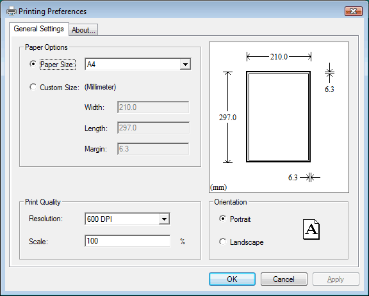Select the Paper Size radio button
The width and height of the screenshot is (369, 296).
[x=33, y=64]
